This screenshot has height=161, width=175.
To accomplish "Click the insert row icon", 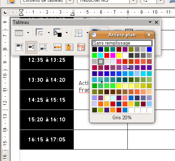I will tap(57, 47).
